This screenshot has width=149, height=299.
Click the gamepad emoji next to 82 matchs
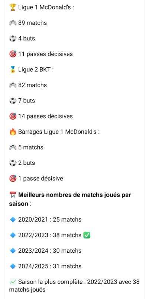13,85
